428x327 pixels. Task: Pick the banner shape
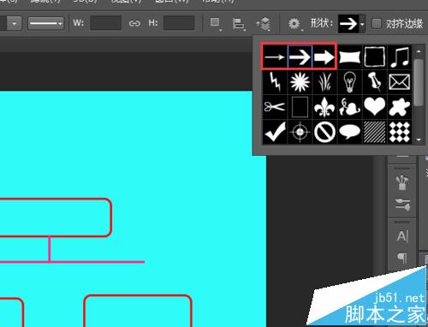(x=350, y=56)
